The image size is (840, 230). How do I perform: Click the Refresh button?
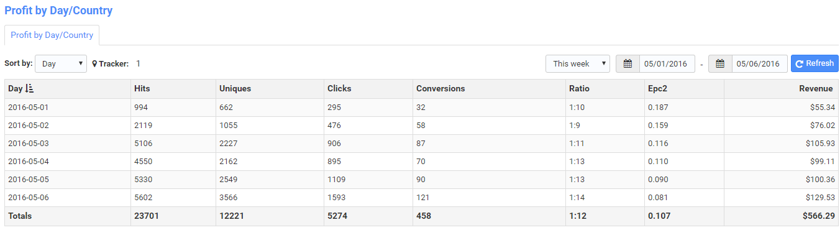[815, 63]
